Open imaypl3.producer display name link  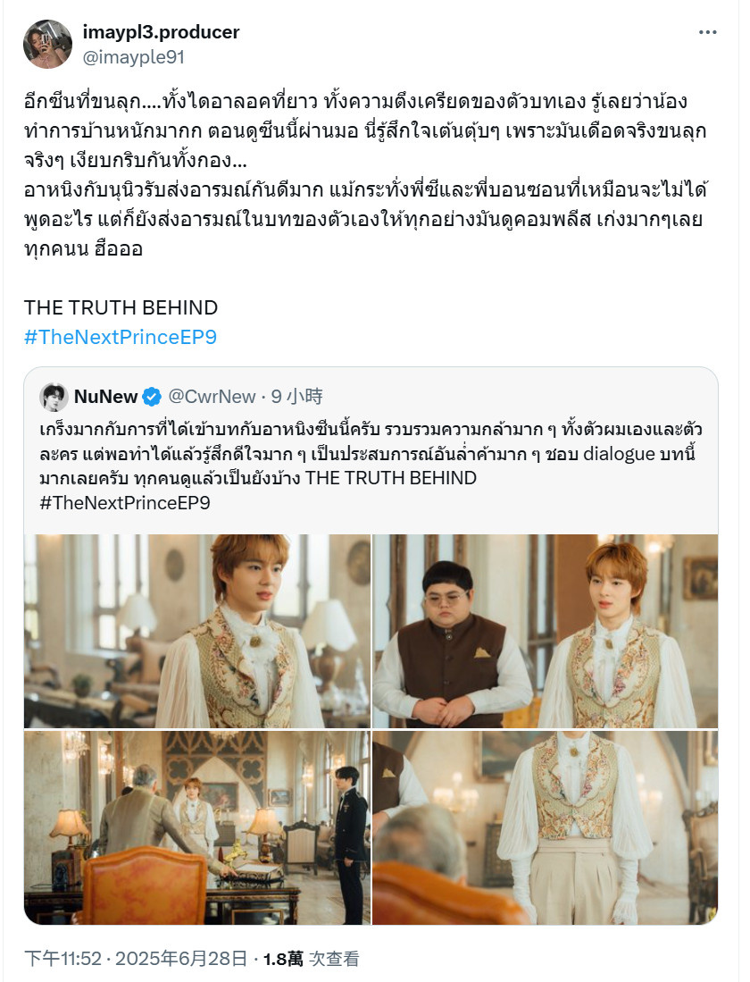click(161, 32)
